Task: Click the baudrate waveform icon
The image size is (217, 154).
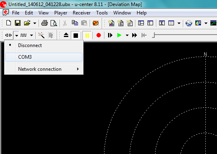Action: click(x=23, y=35)
